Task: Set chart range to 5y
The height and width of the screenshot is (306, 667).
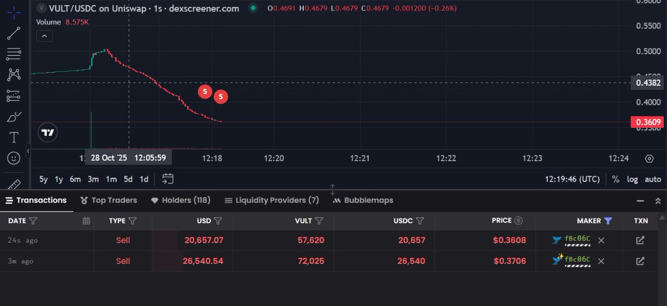Action: point(43,179)
